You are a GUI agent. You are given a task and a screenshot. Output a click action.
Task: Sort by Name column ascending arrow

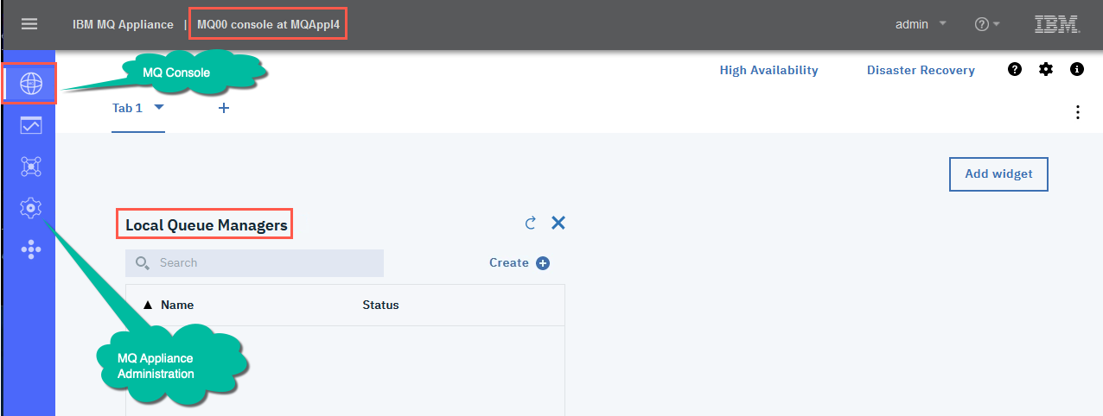pyautogui.click(x=148, y=305)
